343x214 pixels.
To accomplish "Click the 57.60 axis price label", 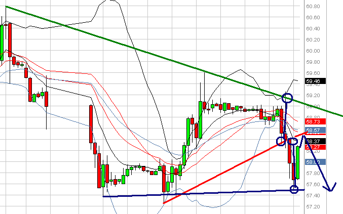I will point(313,185).
